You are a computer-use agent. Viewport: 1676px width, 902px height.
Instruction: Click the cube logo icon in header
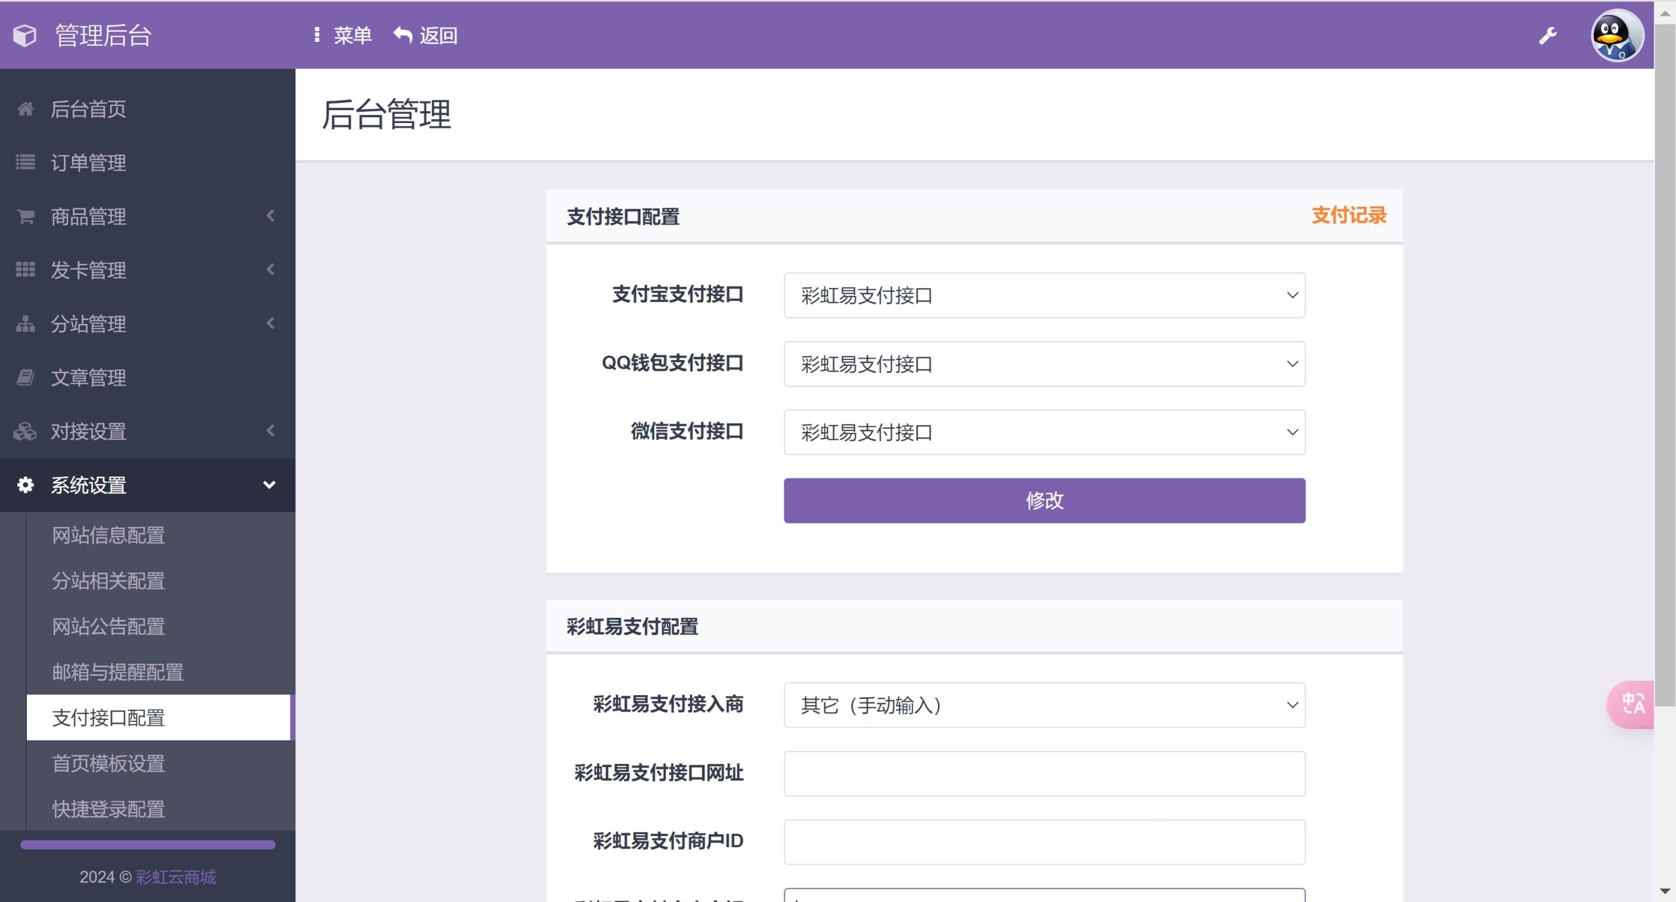[25, 35]
